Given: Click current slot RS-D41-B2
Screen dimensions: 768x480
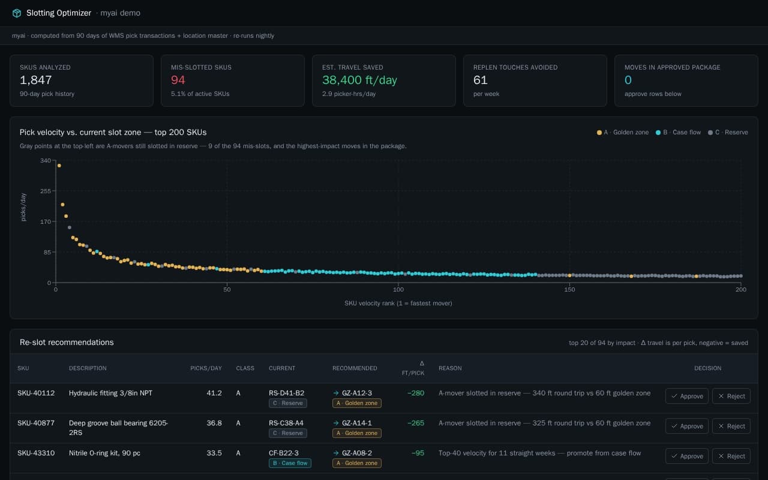Looking at the screenshot, I should pyautogui.click(x=286, y=393).
